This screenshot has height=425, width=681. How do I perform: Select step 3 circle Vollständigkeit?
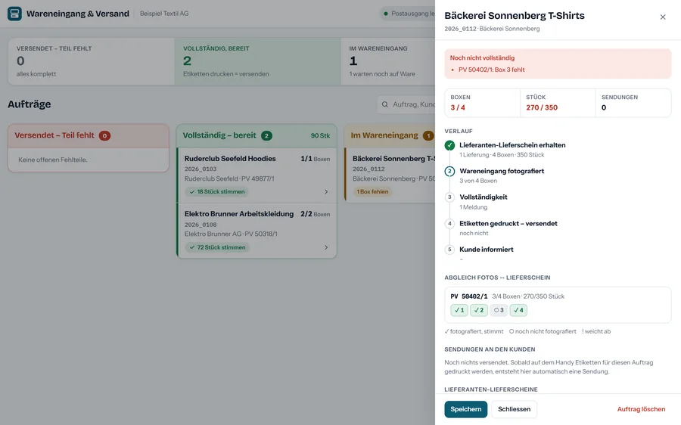click(x=449, y=197)
